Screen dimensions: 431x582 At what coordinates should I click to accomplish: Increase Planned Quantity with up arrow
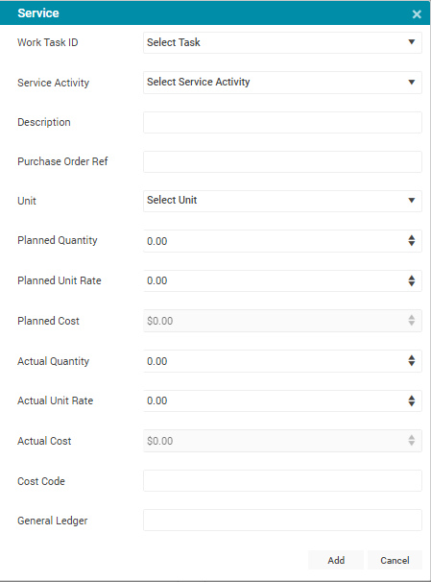(x=412, y=237)
